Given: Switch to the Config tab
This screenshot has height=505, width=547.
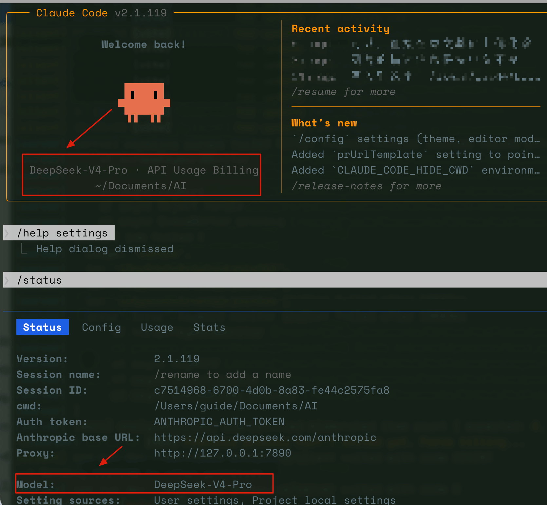Looking at the screenshot, I should point(102,327).
